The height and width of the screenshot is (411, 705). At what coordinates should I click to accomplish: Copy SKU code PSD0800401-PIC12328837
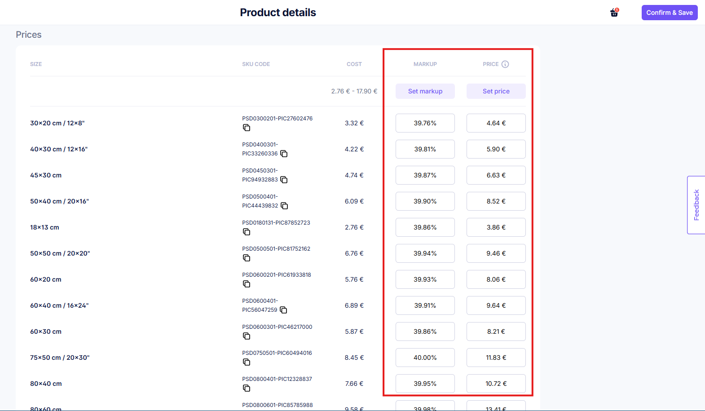(x=247, y=388)
